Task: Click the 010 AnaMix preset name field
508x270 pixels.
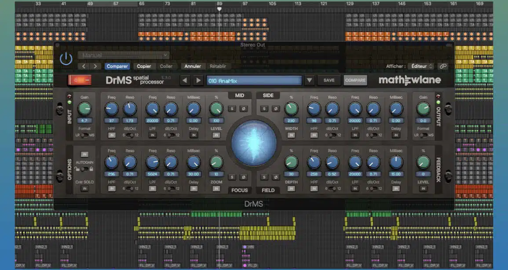Action: point(254,80)
